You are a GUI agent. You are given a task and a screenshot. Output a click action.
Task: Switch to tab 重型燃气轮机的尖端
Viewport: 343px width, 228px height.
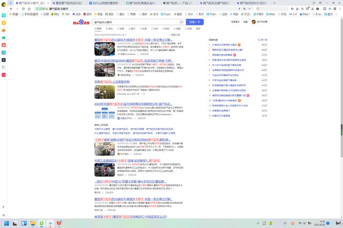[67, 3]
